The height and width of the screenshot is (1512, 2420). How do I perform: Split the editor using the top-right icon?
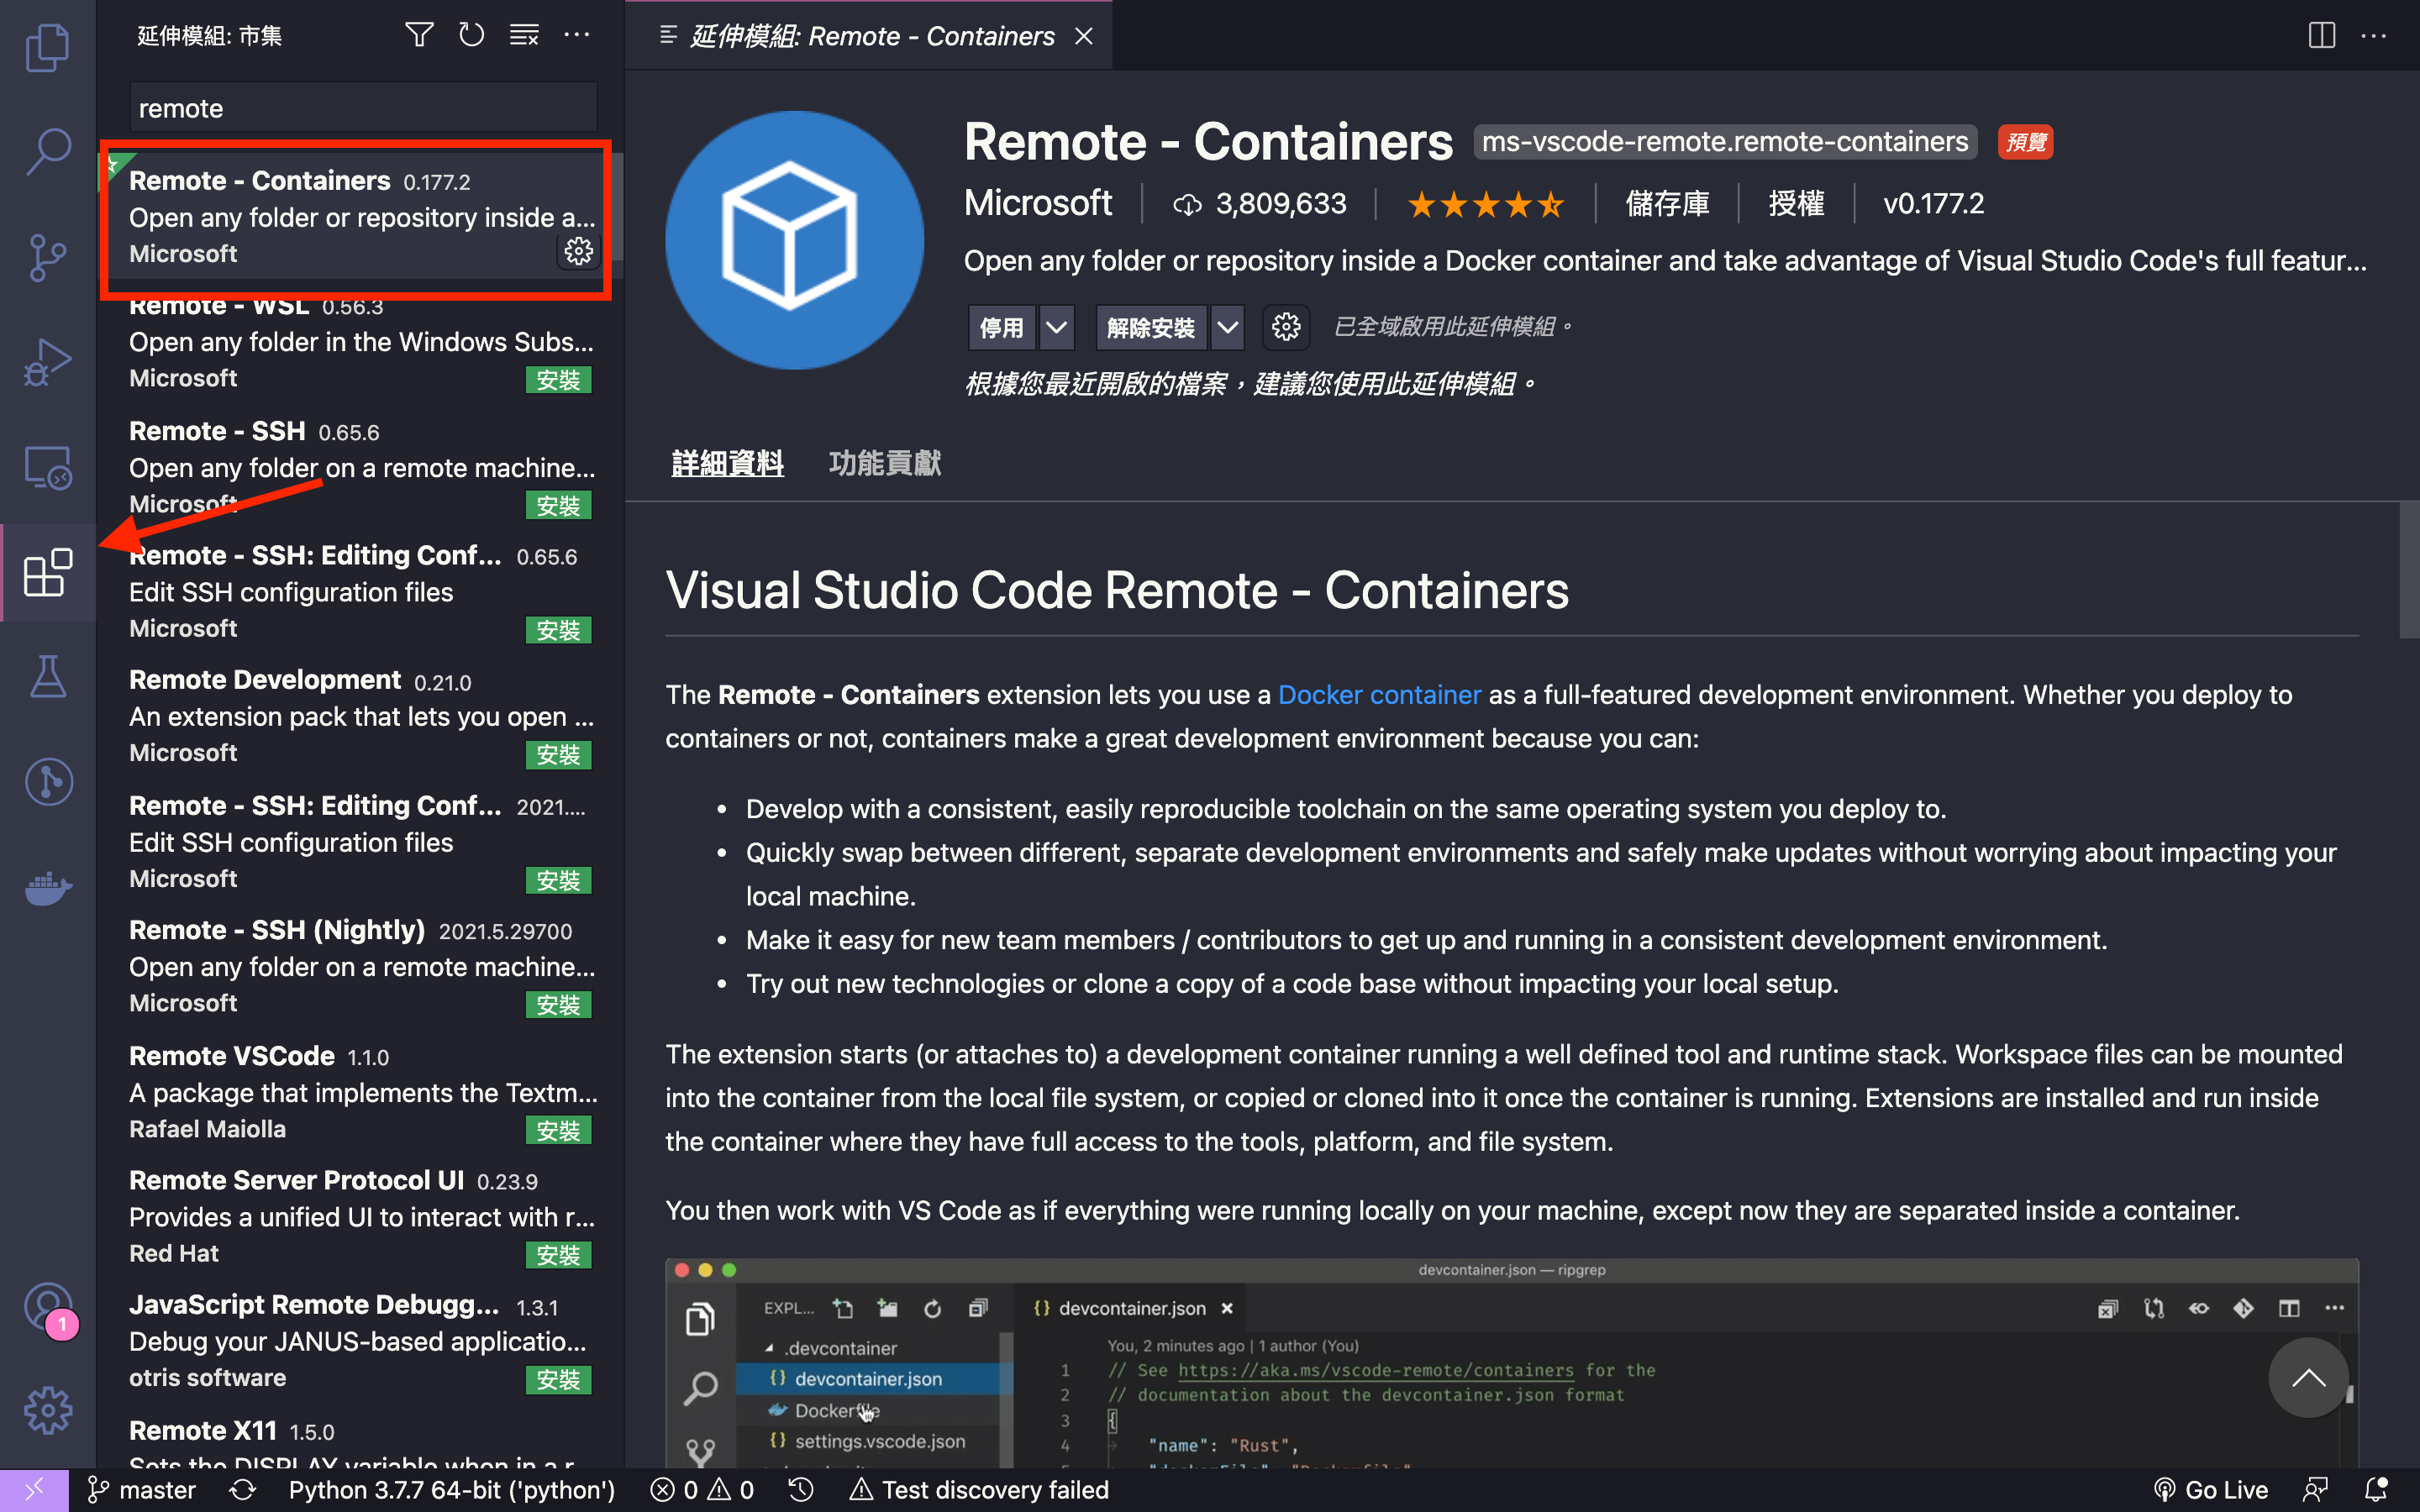(2321, 35)
